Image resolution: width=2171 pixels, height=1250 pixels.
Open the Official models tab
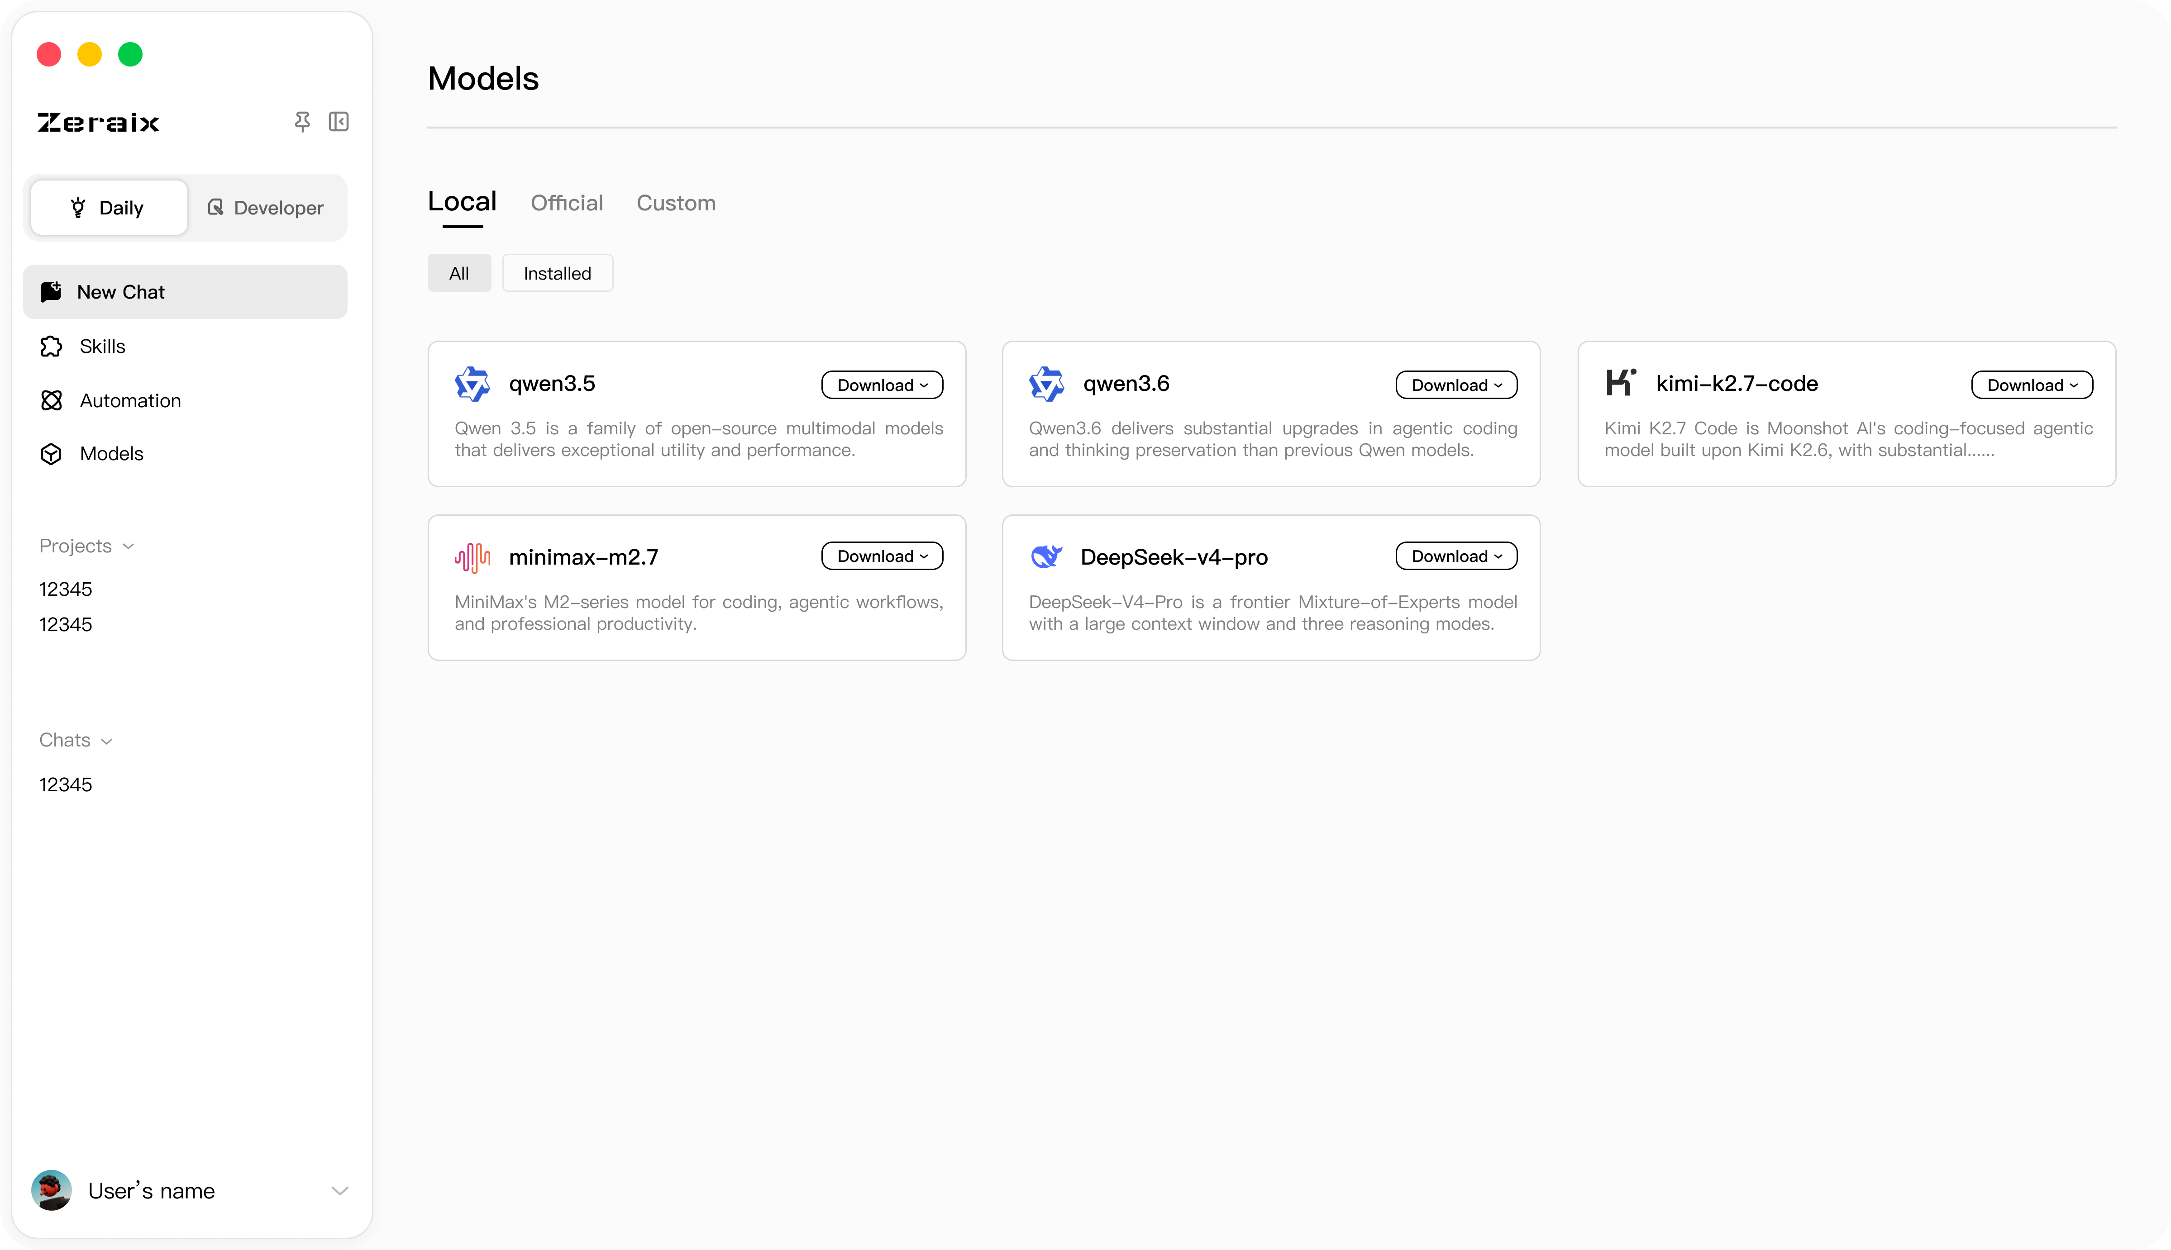567,203
